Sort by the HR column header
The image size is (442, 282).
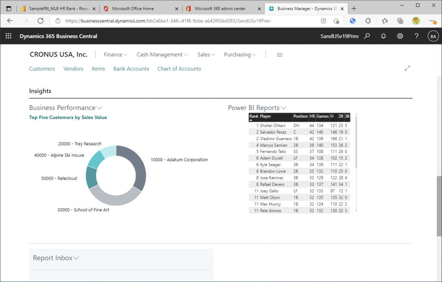pos(312,116)
